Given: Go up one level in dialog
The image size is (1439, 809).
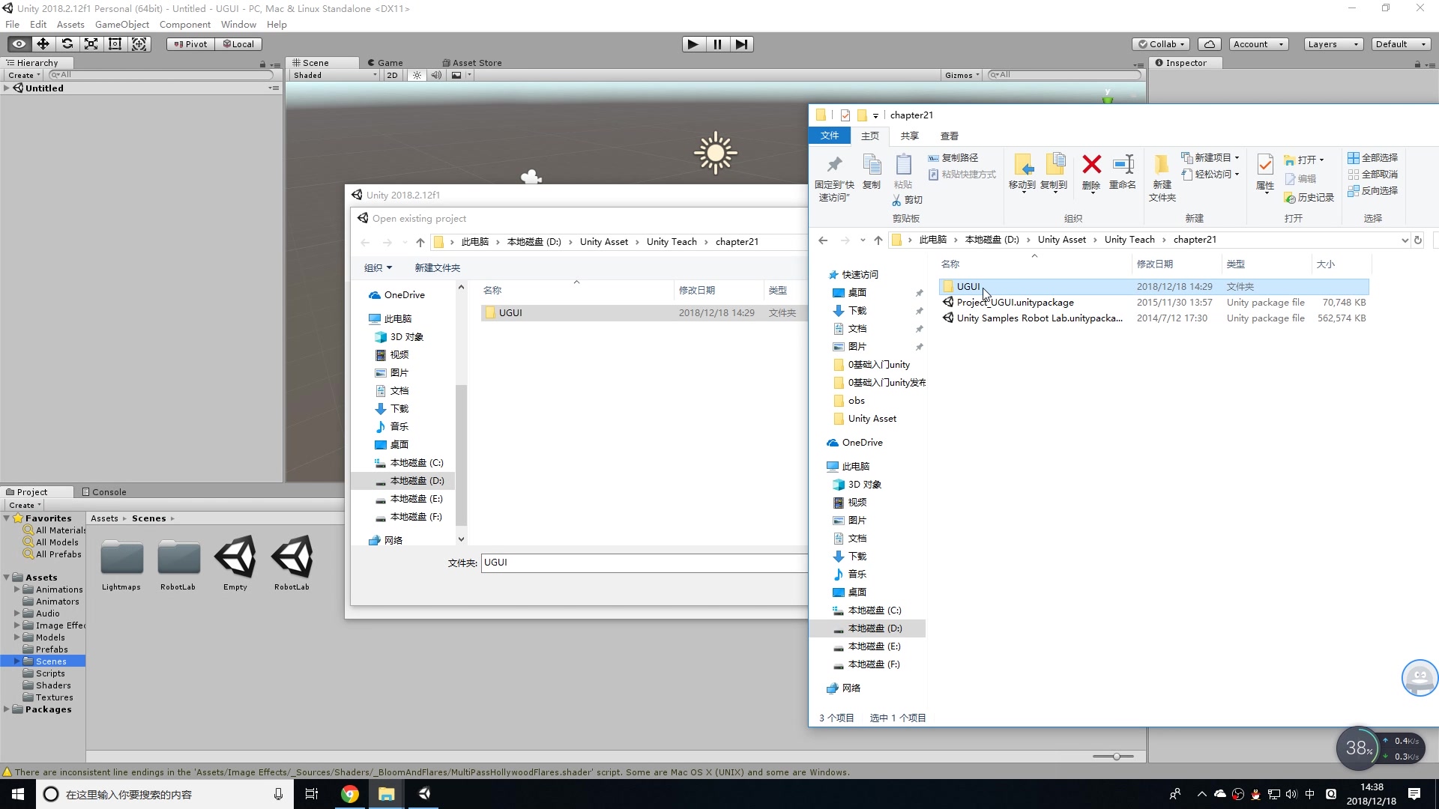Looking at the screenshot, I should point(420,242).
